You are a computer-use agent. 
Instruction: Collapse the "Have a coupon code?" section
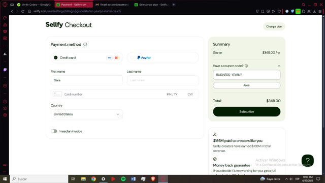point(279,66)
